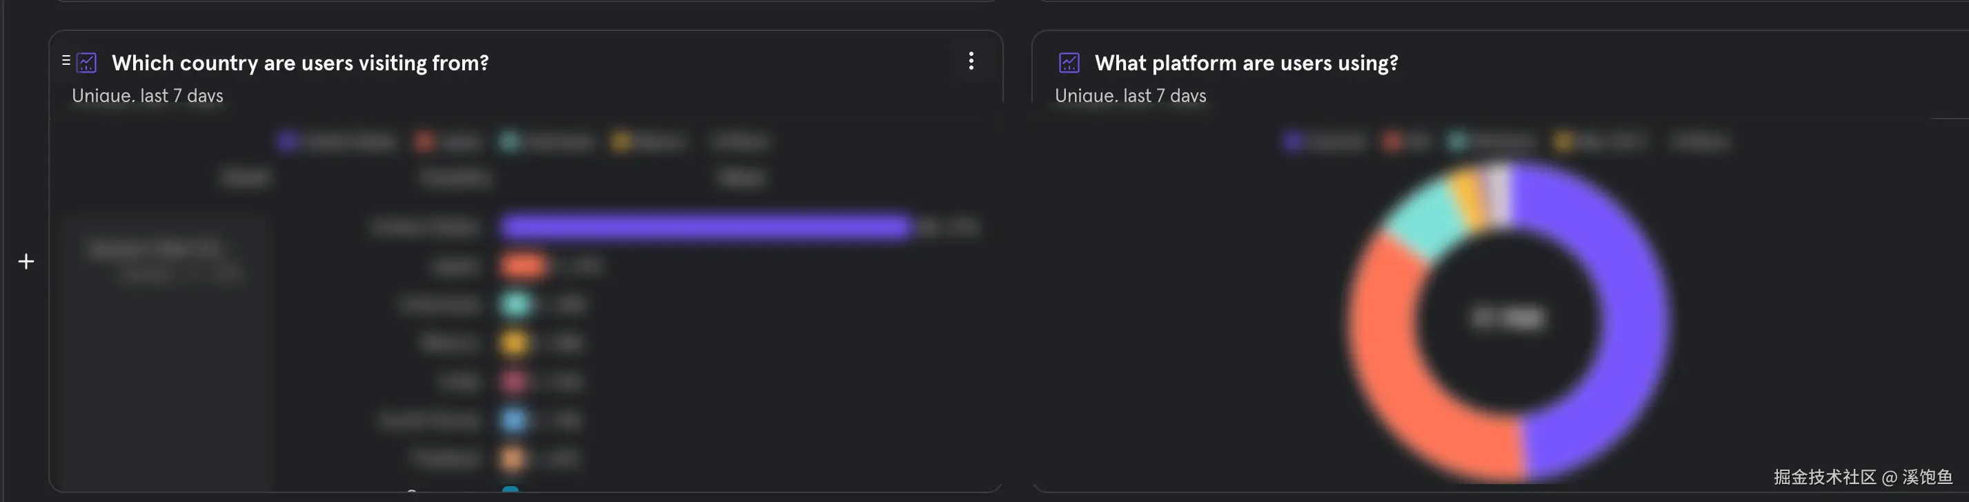Open the "Which country are users visiting from?" report
This screenshot has width=1969, height=502.
tap(299, 63)
